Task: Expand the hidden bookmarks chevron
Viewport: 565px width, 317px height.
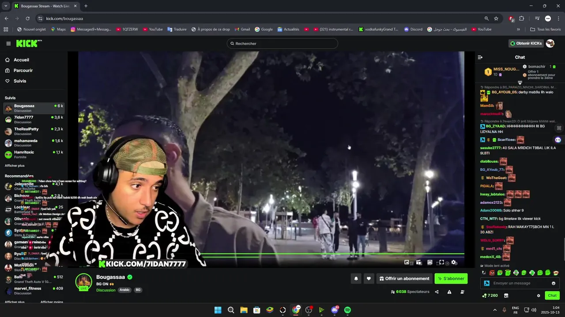Action: click(518, 29)
